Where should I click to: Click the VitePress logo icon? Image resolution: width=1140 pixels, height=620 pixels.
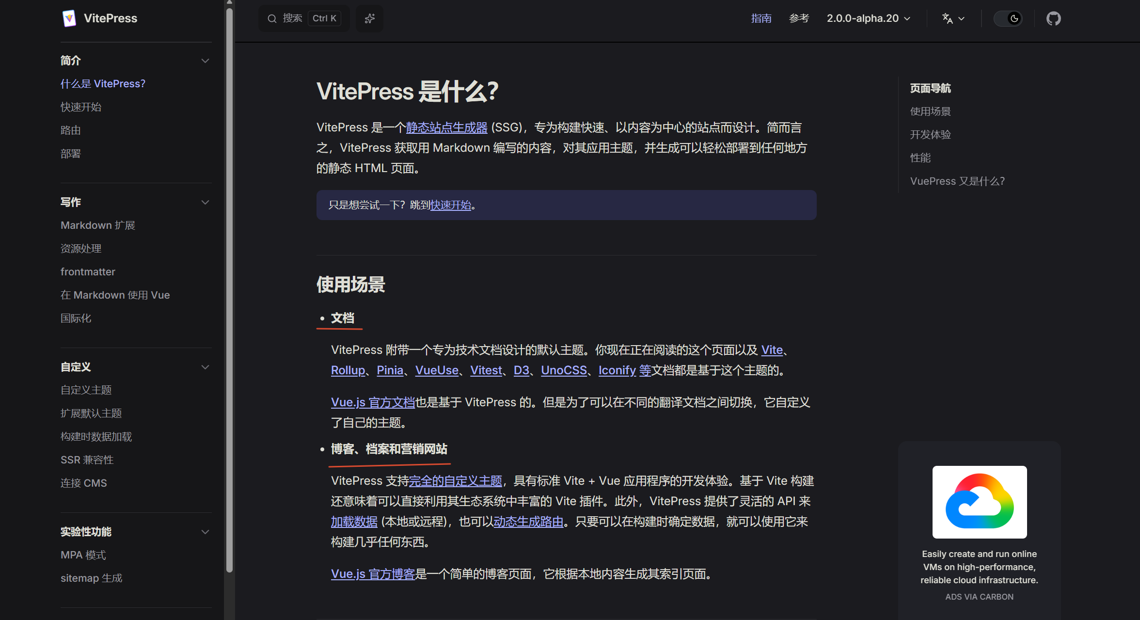(x=69, y=18)
